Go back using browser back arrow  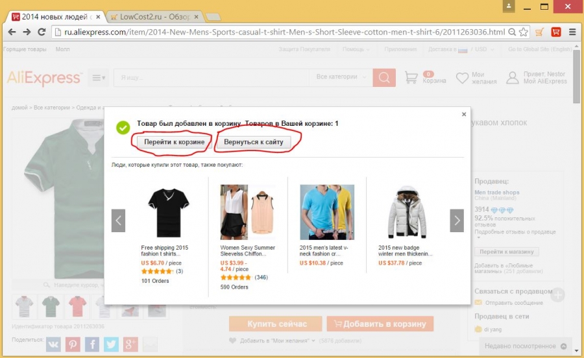coord(12,32)
